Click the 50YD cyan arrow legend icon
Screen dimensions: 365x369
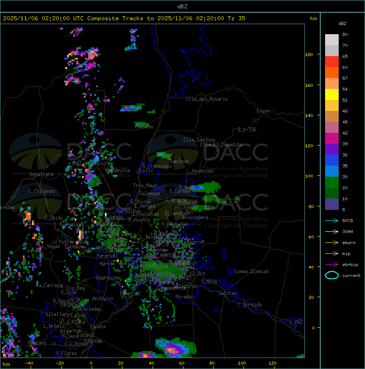coord(332,220)
